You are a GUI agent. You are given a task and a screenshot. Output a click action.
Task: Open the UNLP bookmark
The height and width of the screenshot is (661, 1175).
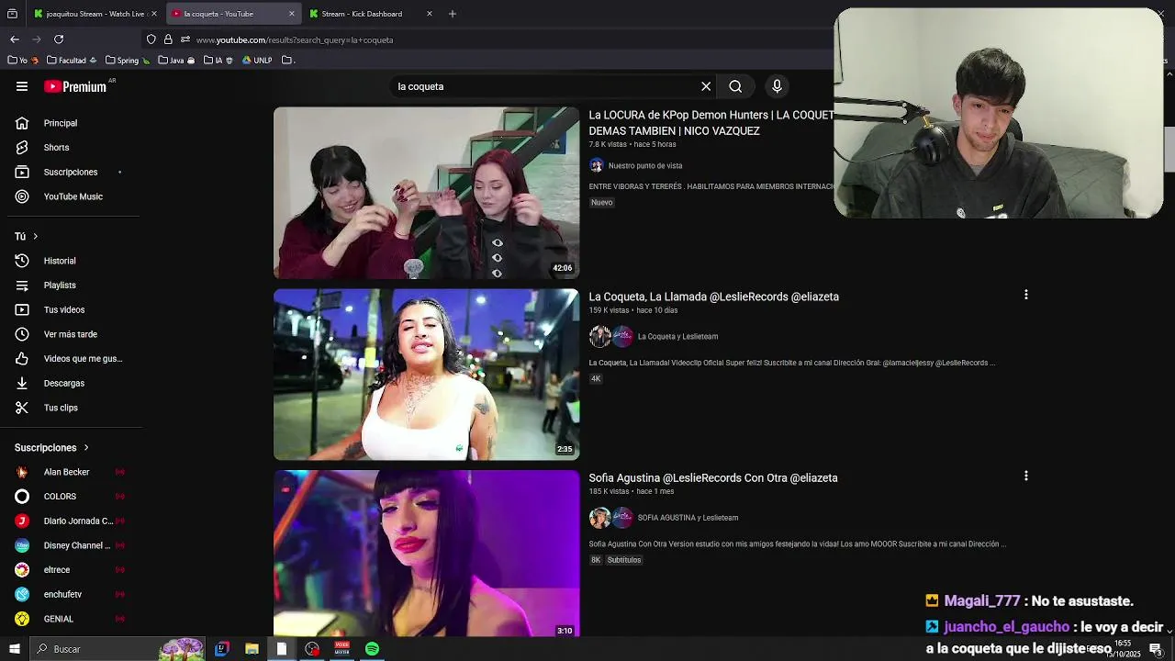(x=257, y=61)
